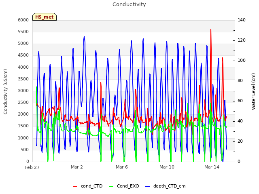Click the Mar 6 date tick label
Image resolution: width=259 pixels, height=194 pixels.
(122, 167)
